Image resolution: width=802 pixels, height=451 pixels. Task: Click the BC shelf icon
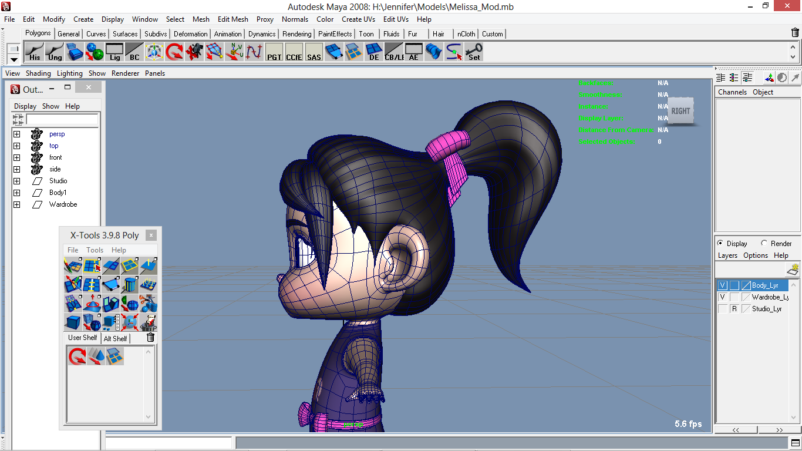(x=134, y=52)
